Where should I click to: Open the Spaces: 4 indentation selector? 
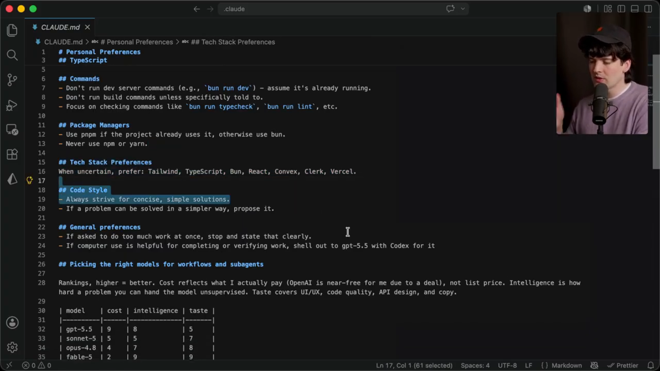[x=475, y=365]
